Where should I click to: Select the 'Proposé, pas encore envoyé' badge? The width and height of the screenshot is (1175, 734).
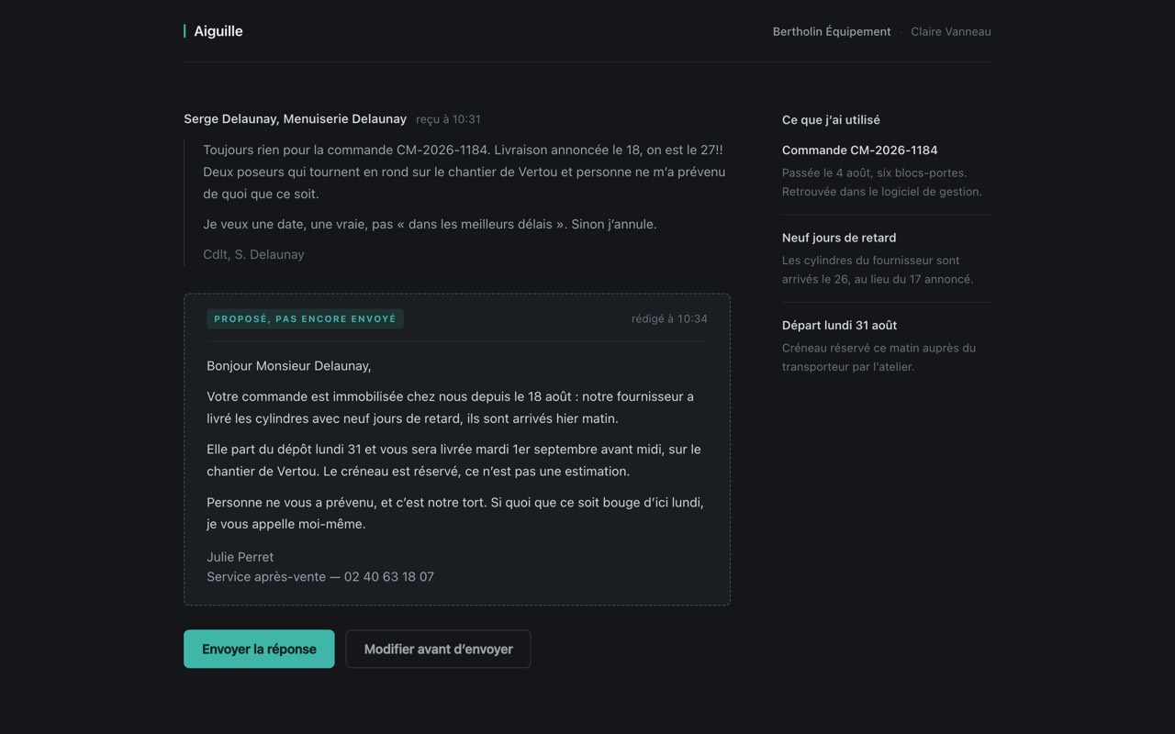point(305,318)
